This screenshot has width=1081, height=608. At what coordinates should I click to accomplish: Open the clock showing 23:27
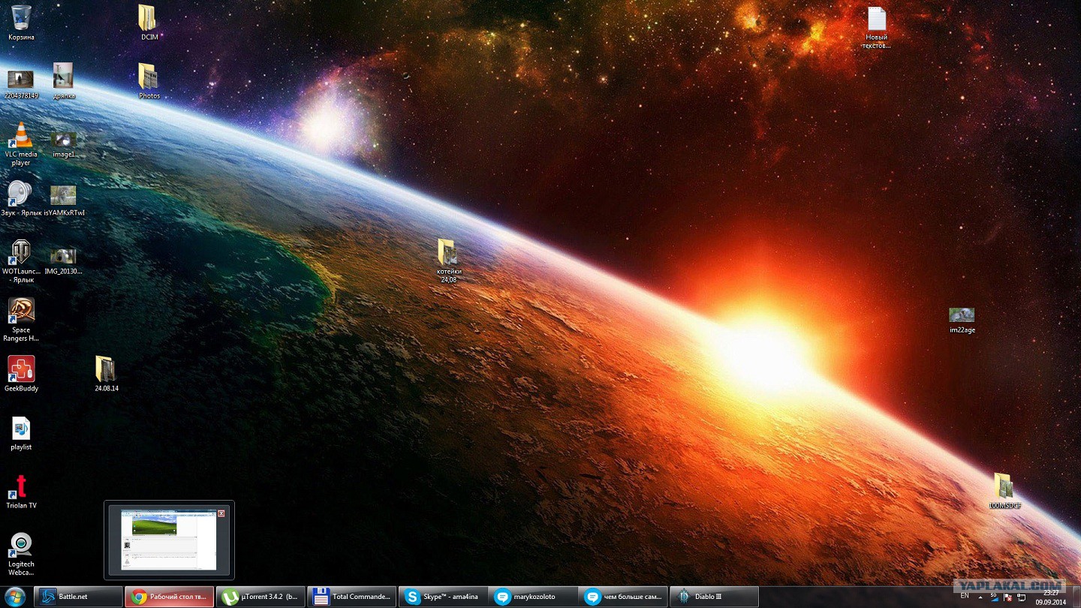tap(1051, 597)
